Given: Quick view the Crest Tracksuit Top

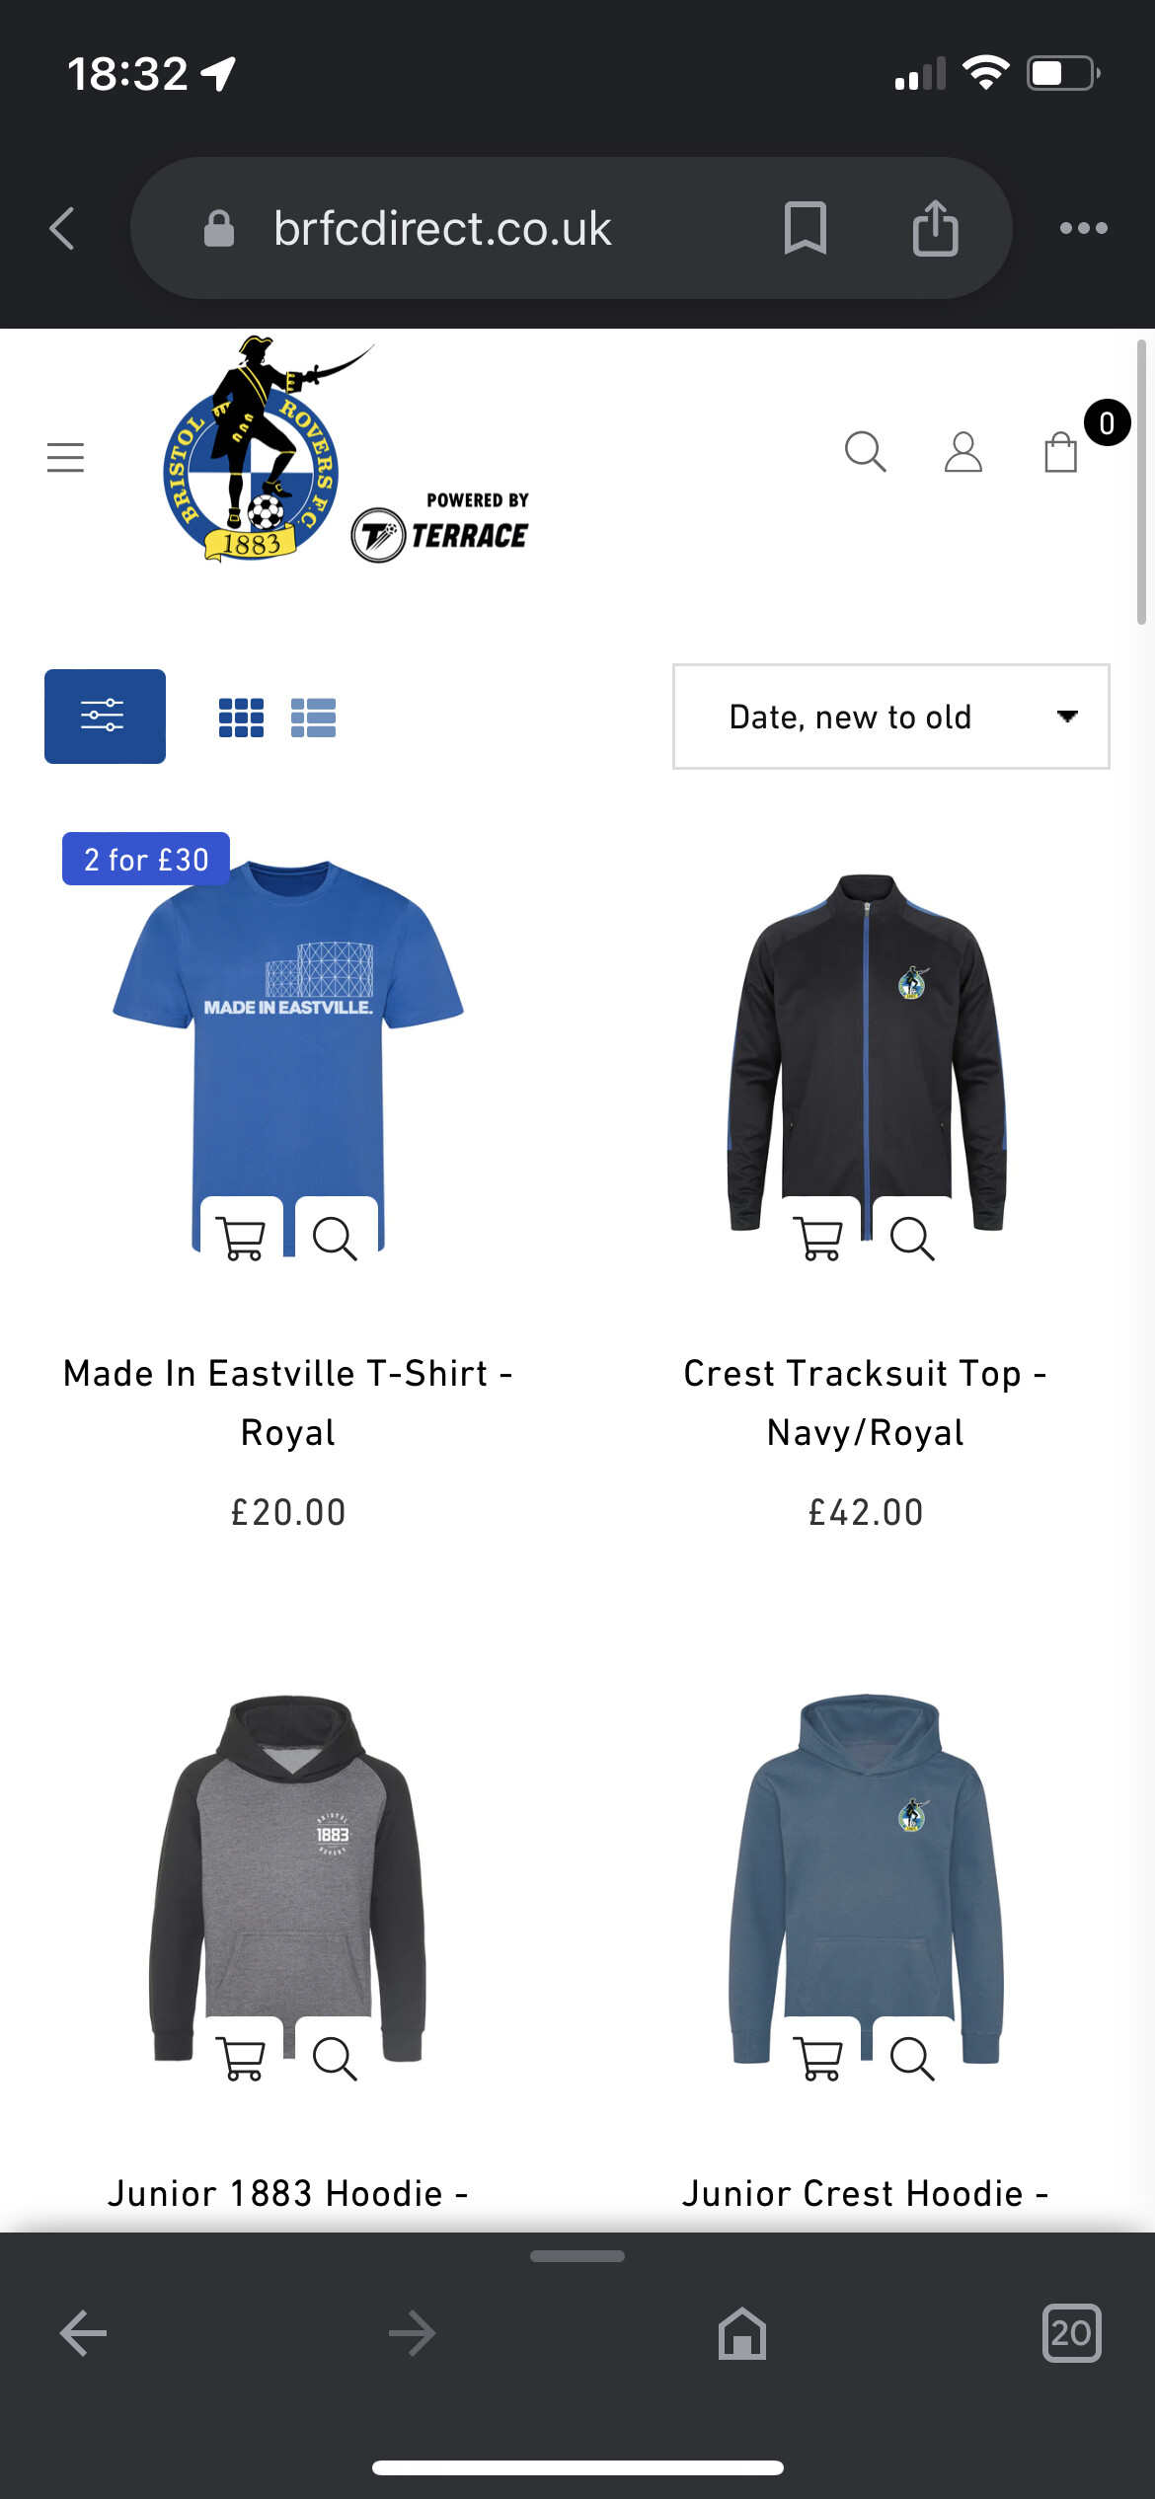Looking at the screenshot, I should [x=912, y=1237].
